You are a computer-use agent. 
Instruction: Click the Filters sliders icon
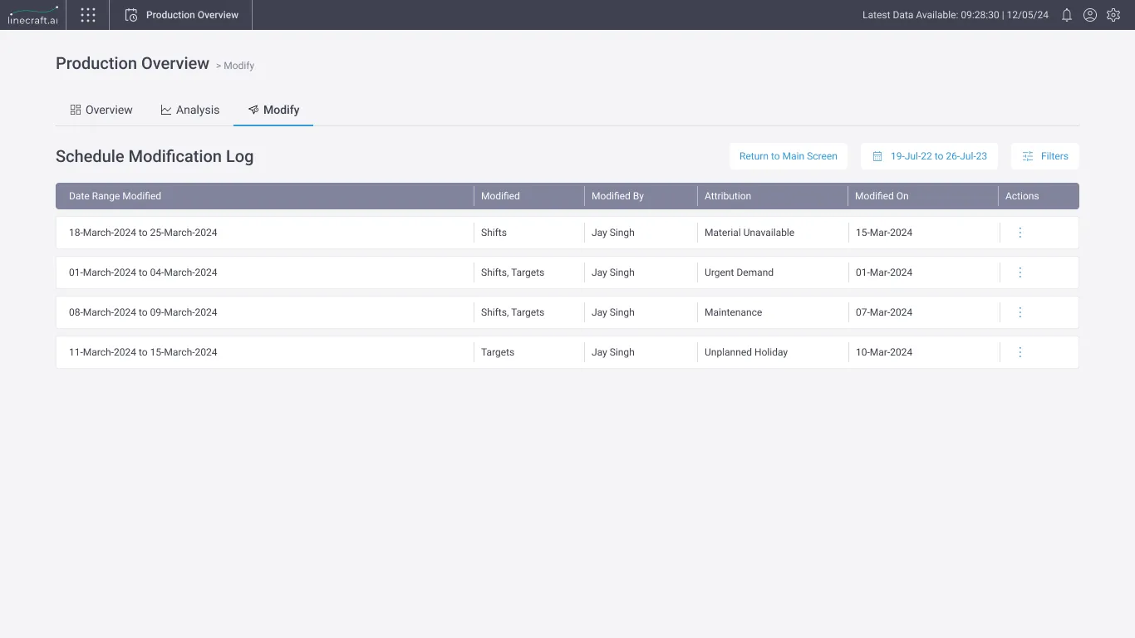[1028, 156]
